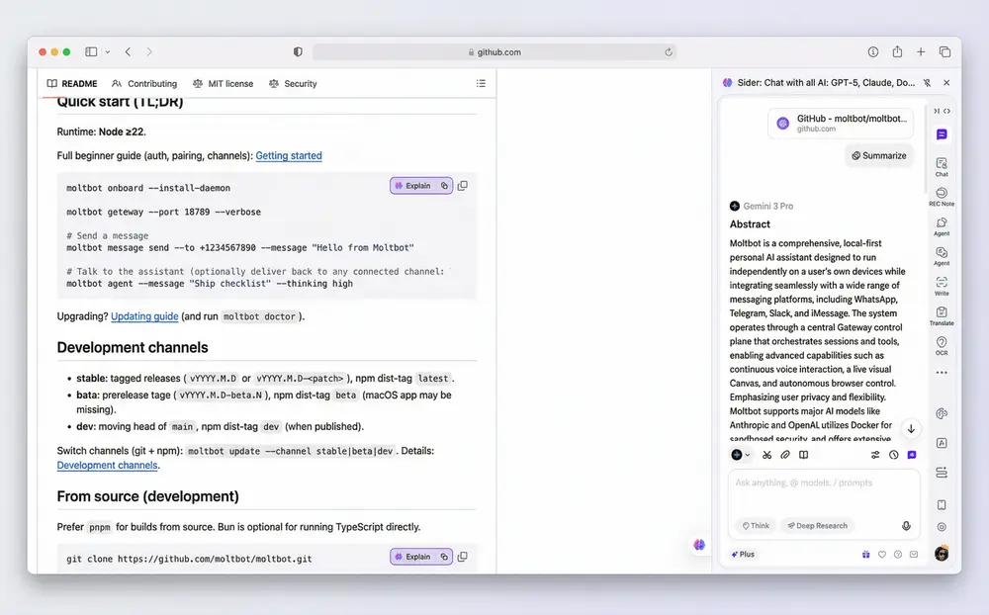This screenshot has height=615, width=989.
Task: Open the help question mark icon in footer
Action: pos(898,555)
